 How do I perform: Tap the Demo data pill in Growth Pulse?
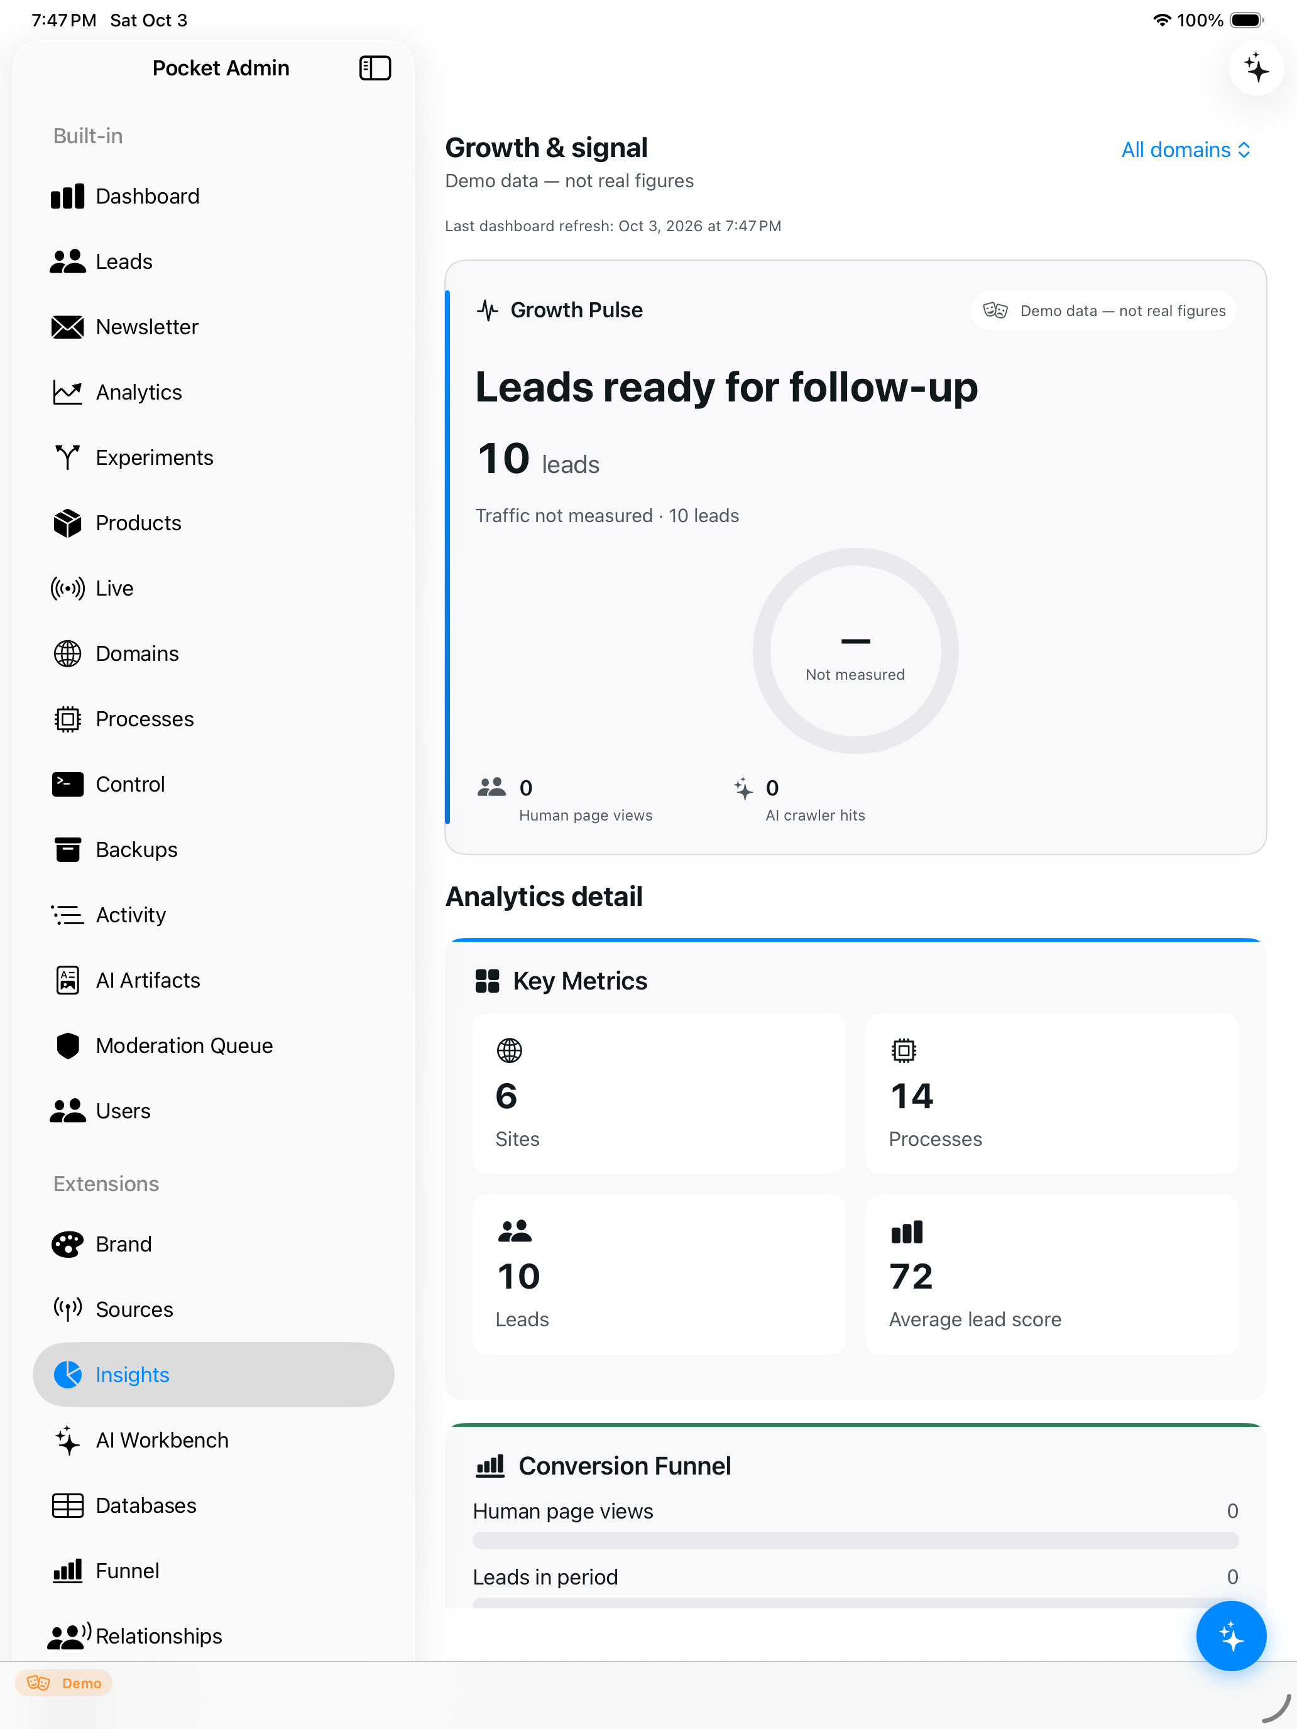[1103, 311]
